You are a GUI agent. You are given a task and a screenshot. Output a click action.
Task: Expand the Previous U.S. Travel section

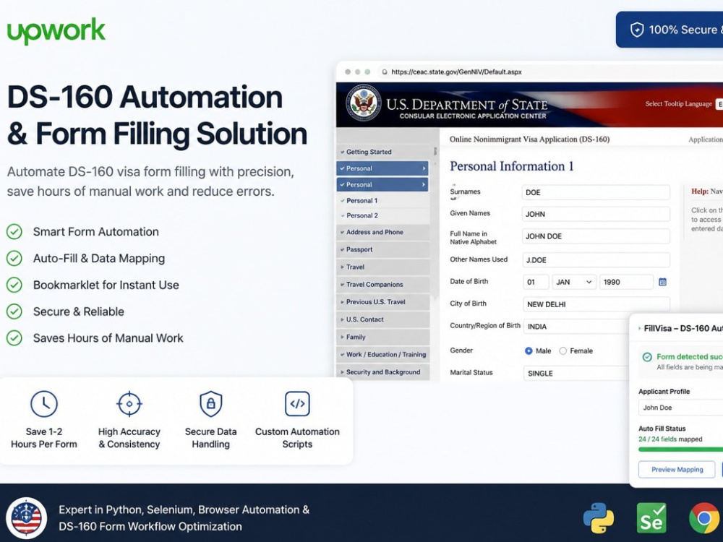(x=383, y=302)
